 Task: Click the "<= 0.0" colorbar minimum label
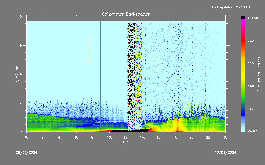click(x=253, y=131)
